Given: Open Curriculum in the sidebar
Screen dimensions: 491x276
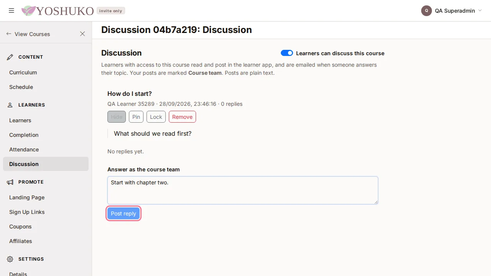Looking at the screenshot, I should (46, 72).
